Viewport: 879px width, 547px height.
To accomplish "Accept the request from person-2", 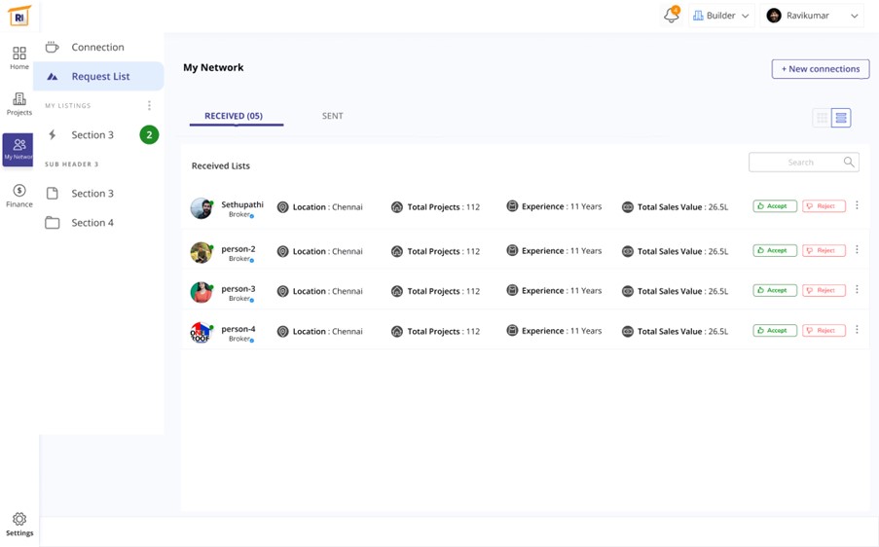I will click(x=775, y=250).
